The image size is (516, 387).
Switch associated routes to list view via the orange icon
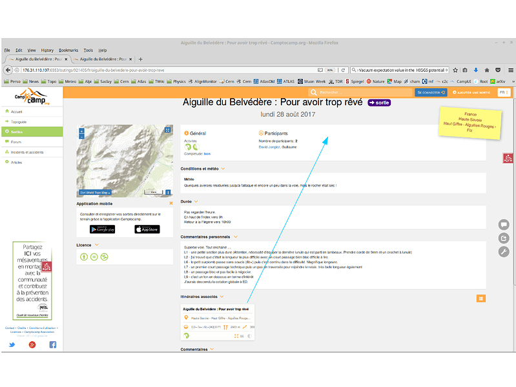click(480, 298)
